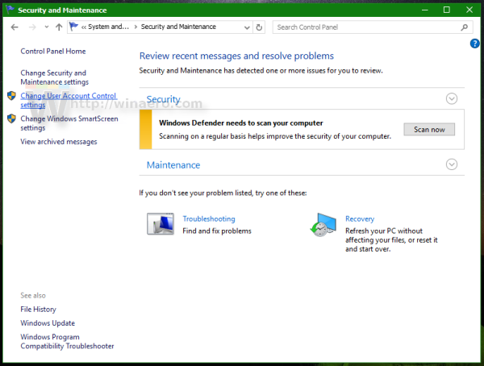Click Review recent messages and resolve problems
The height and width of the screenshot is (366, 484).
(x=236, y=56)
